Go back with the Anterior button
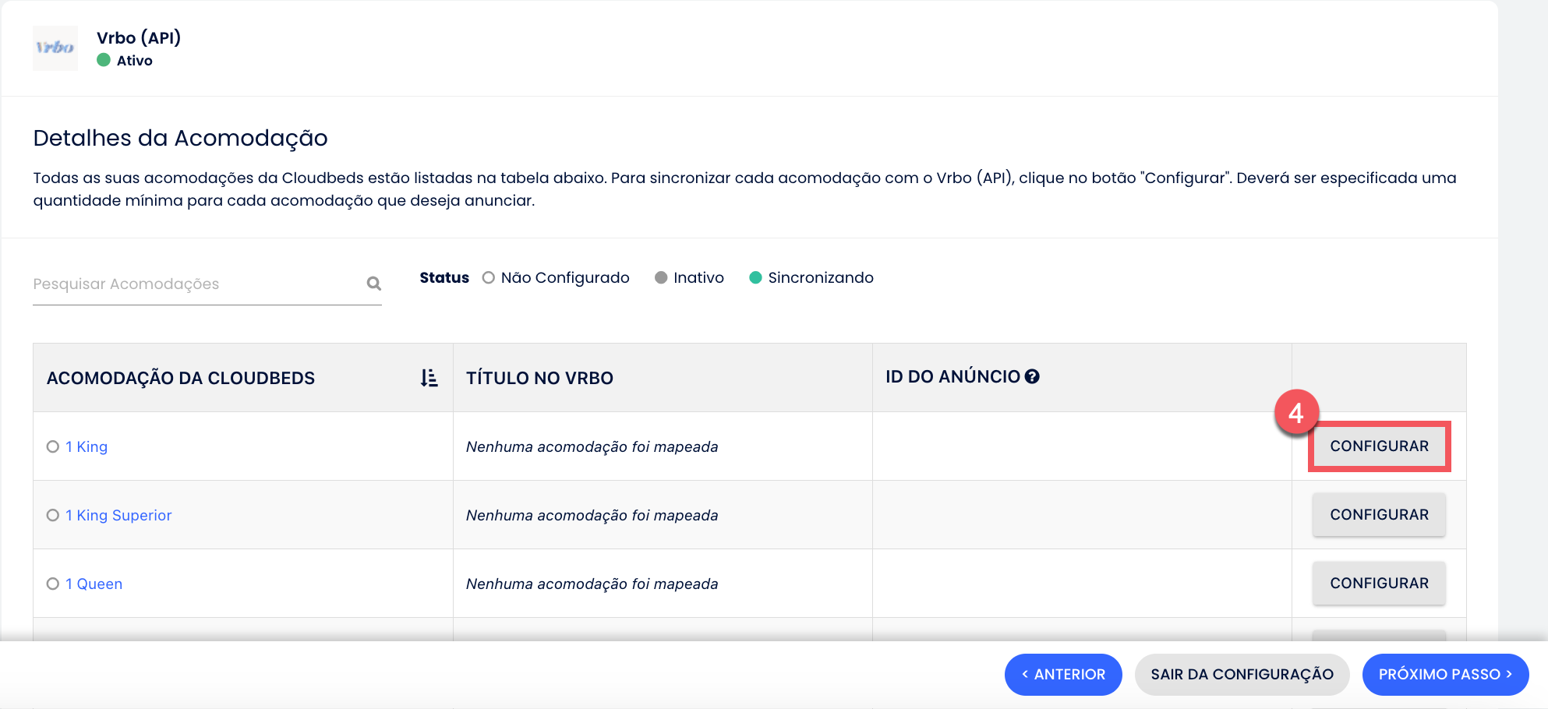This screenshot has height=709, width=1548. click(x=1063, y=675)
